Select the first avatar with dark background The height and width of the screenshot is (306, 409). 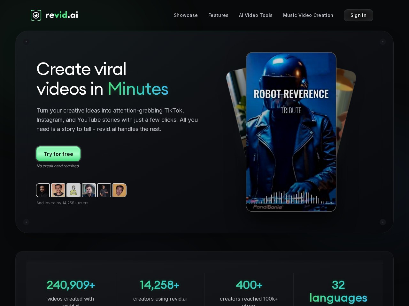pos(43,190)
